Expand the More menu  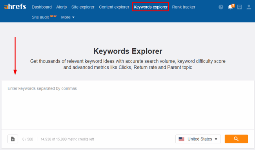point(68,17)
